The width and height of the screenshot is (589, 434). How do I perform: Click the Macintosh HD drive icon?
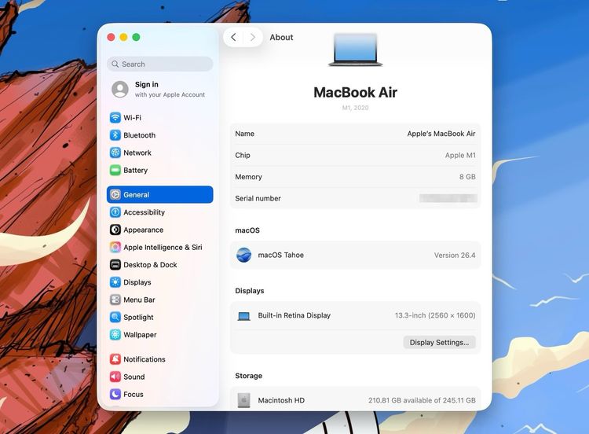click(x=243, y=400)
